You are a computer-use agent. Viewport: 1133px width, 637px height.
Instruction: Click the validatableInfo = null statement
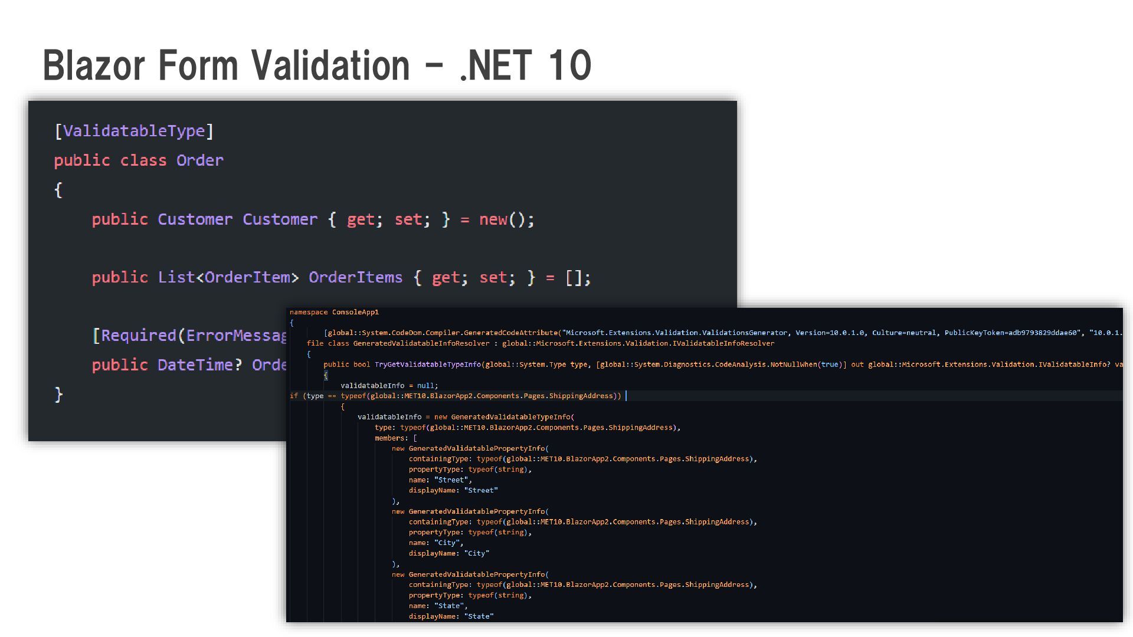pos(389,386)
